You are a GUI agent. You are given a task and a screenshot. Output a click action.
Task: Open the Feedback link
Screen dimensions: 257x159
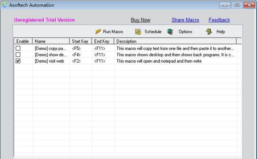tap(219, 20)
